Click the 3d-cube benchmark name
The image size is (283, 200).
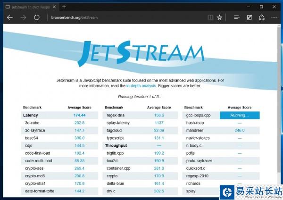pos(32,123)
